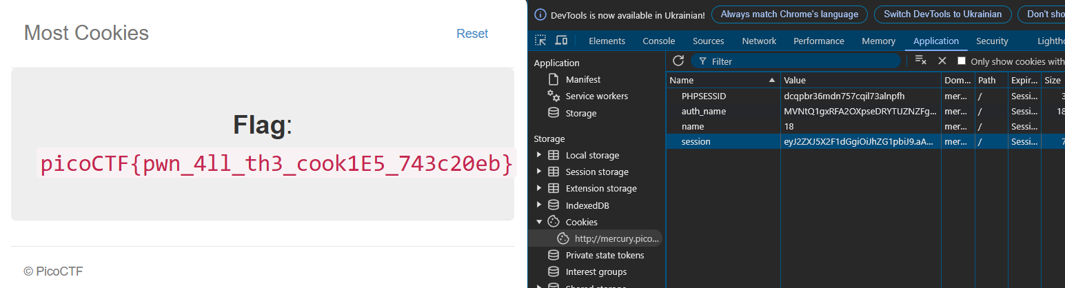Switch to the Console tab

pyautogui.click(x=658, y=41)
